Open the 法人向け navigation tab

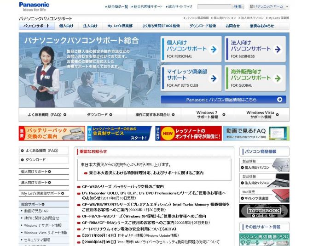(x=90, y=26)
